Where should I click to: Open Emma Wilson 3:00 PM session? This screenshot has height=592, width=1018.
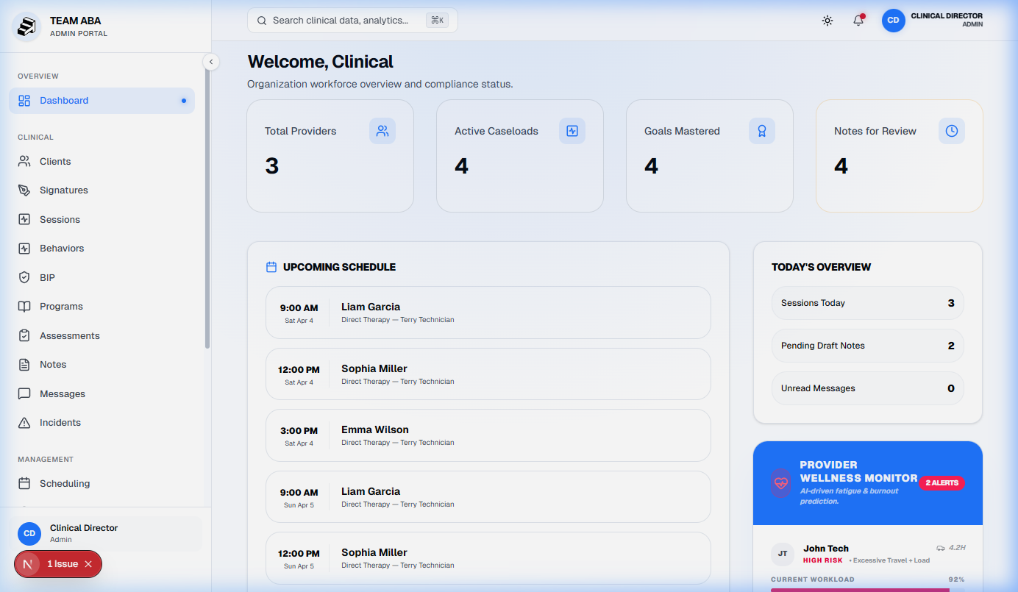pos(488,435)
